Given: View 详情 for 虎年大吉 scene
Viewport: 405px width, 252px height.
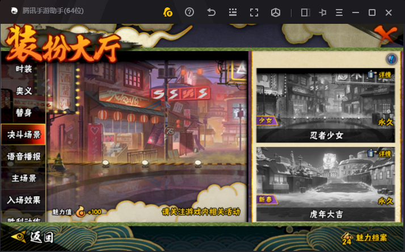Looking at the screenshot, I should point(385,154).
